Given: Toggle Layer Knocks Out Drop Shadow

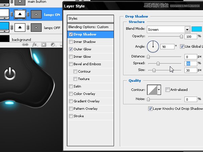Looking at the screenshot, I should coord(150,108).
